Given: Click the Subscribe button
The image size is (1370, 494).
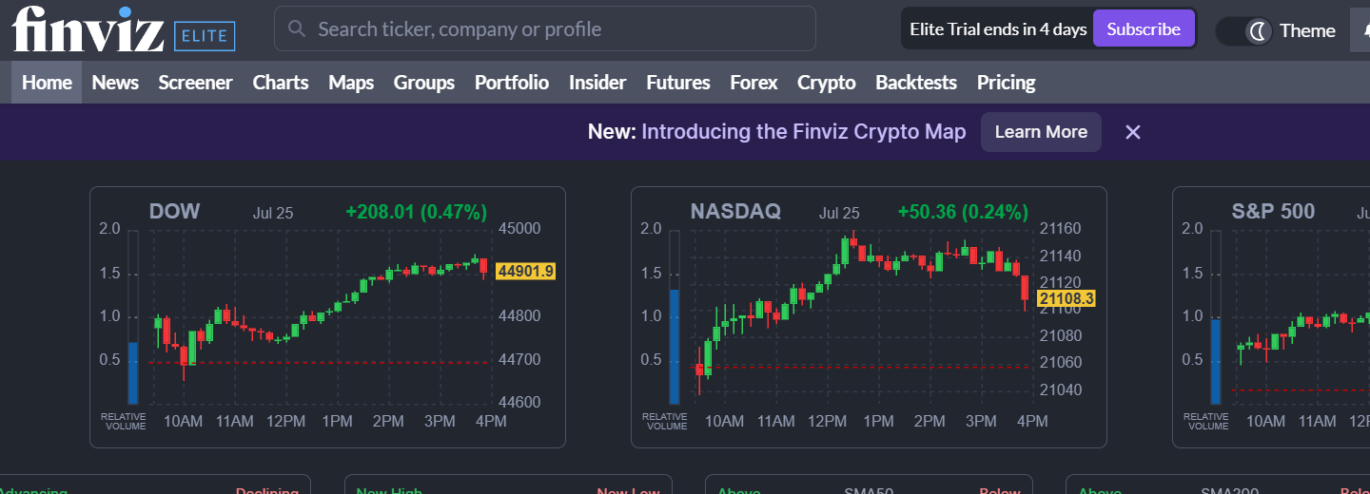Looking at the screenshot, I should pos(1144,28).
